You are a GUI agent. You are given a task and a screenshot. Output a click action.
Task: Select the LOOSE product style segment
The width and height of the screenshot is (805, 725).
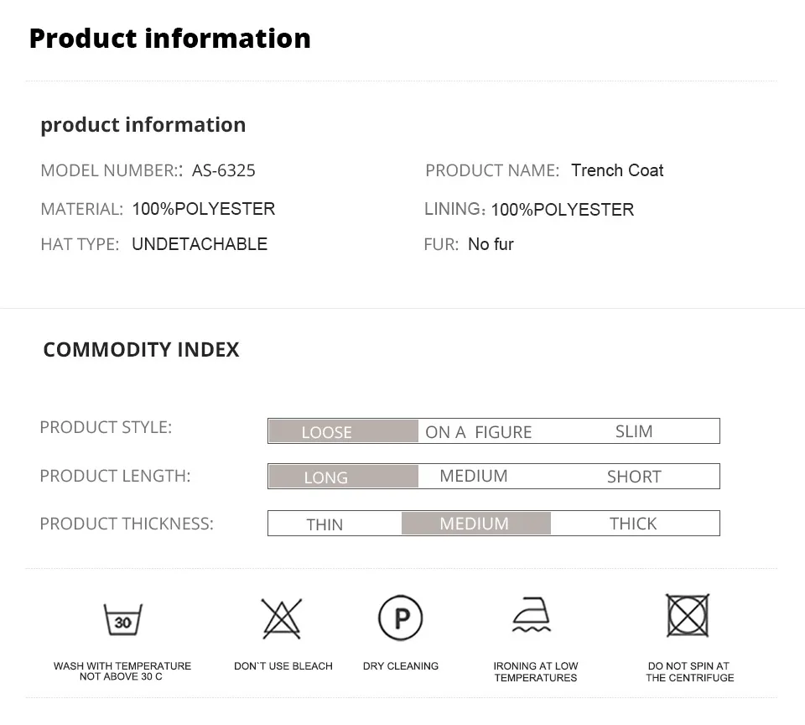click(344, 431)
